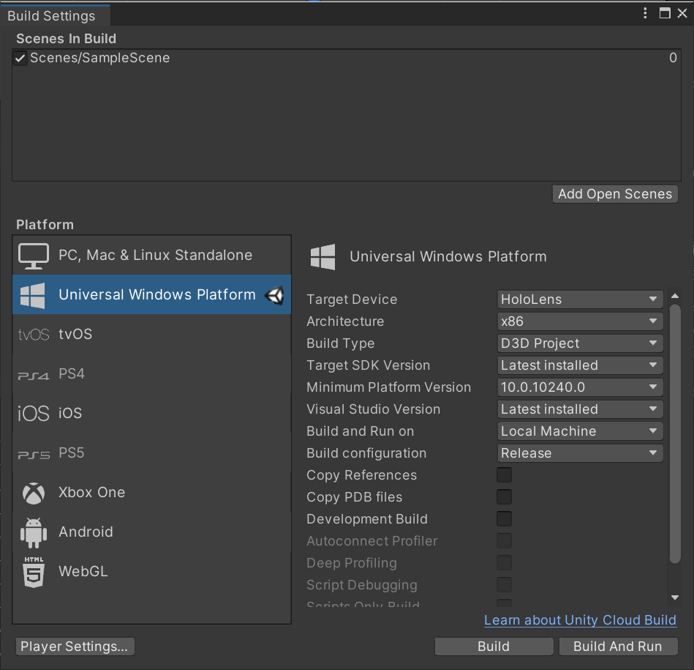Image resolution: width=694 pixels, height=670 pixels.
Task: Click the Add Open Scenes button
Action: tap(615, 194)
